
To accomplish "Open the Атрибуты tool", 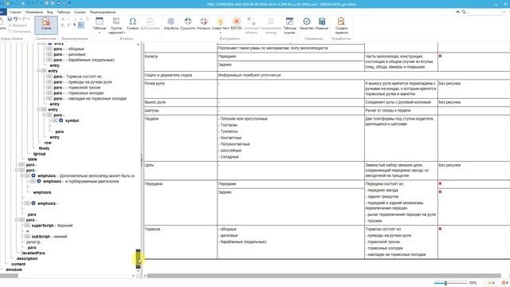I will pyautogui.click(x=171, y=24).
